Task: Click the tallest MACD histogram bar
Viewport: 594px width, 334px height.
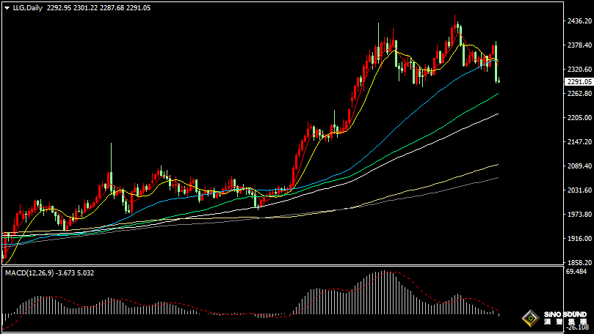Action: click(383, 293)
